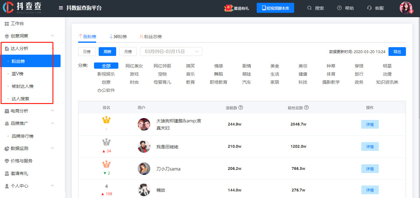This screenshot has width=420, height=198.
Task: Filter creators by 搞笑 category
Action: (x=190, y=66)
